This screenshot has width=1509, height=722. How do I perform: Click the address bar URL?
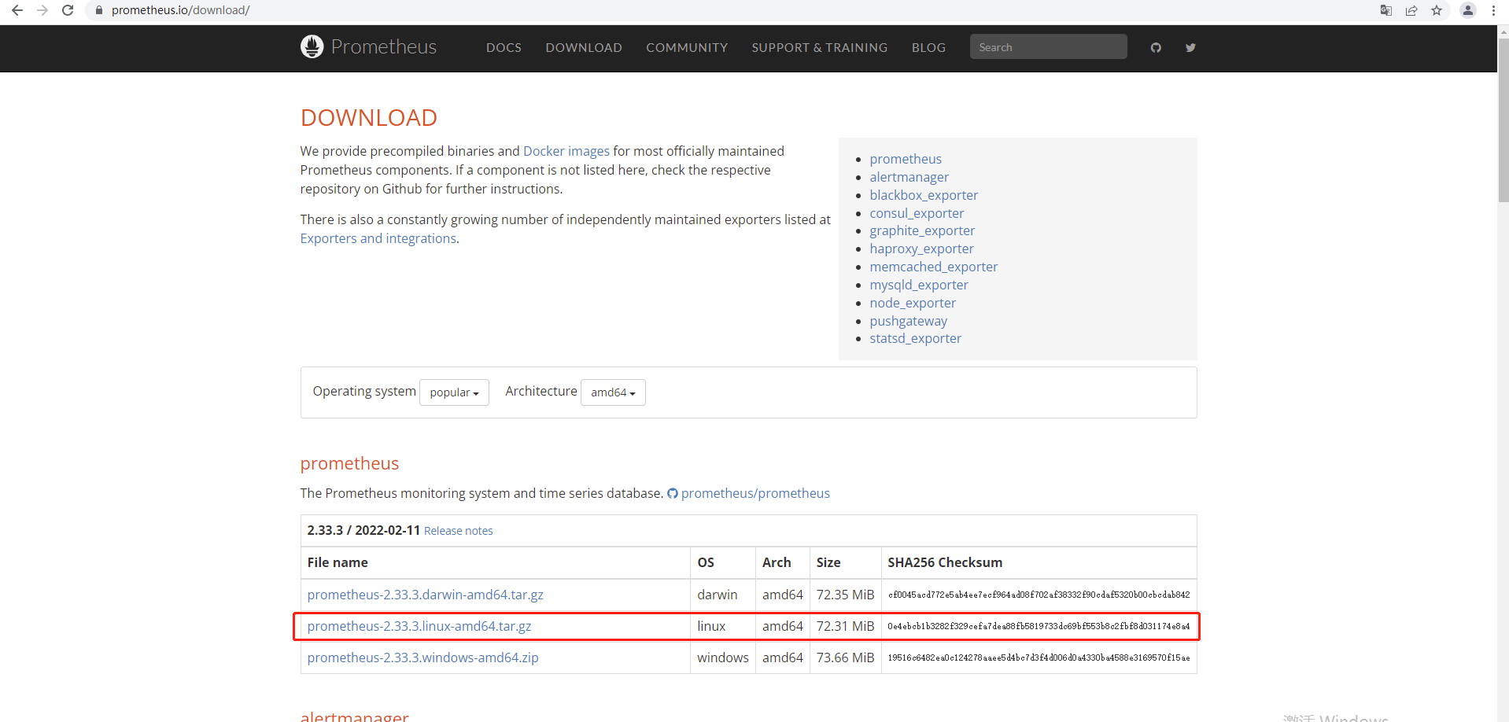[180, 10]
